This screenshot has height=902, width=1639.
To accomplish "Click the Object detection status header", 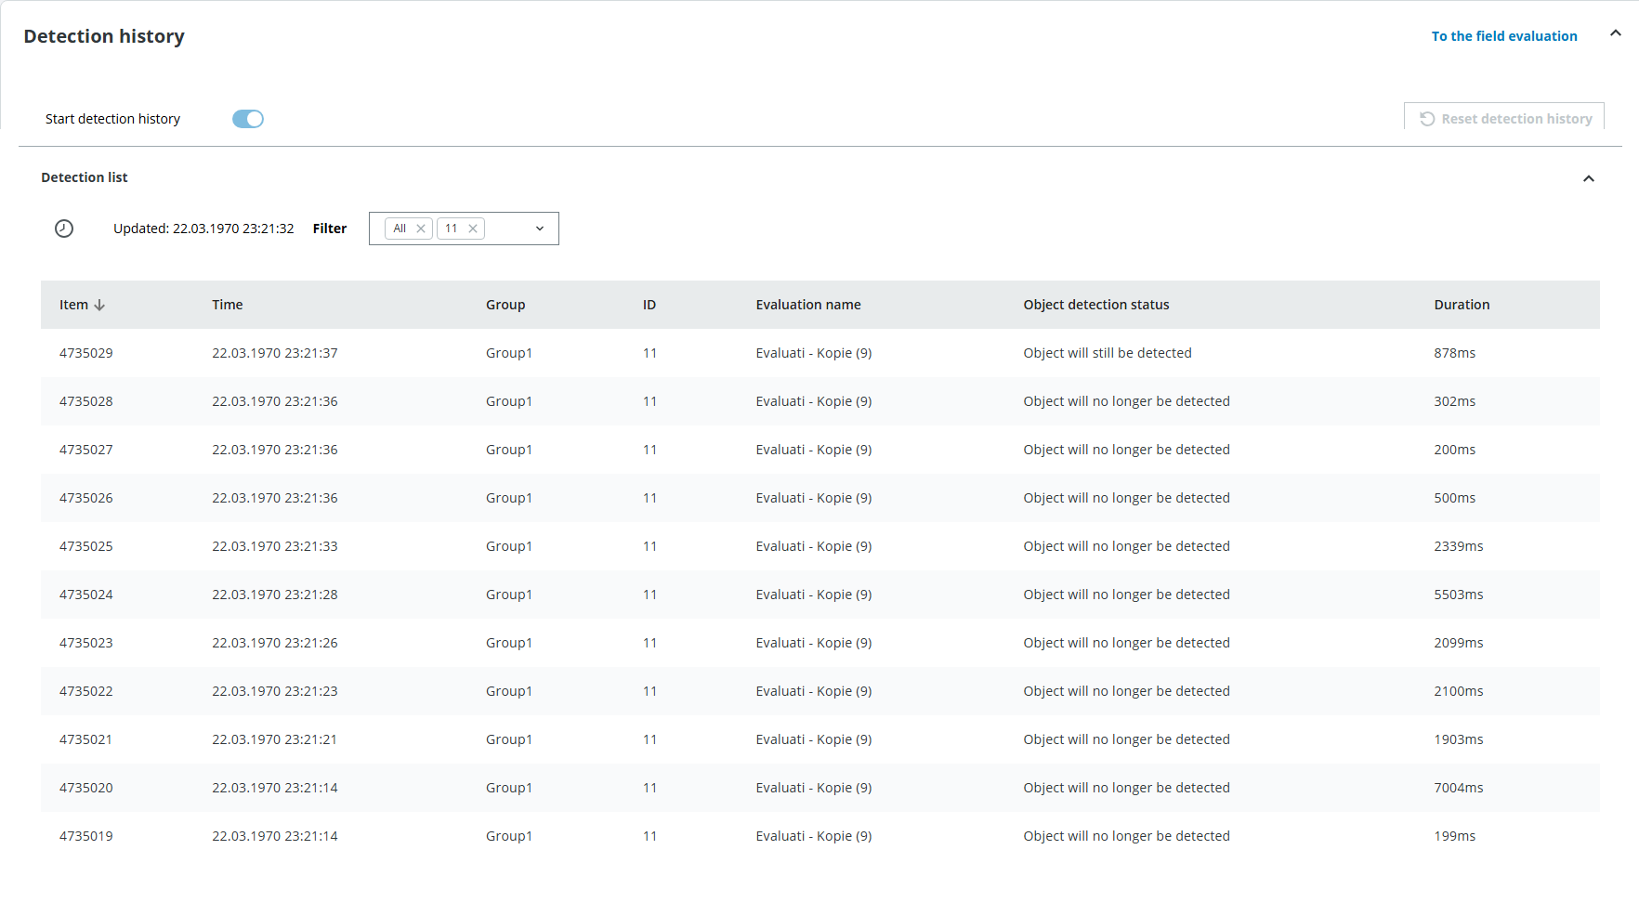I will click(x=1096, y=305).
